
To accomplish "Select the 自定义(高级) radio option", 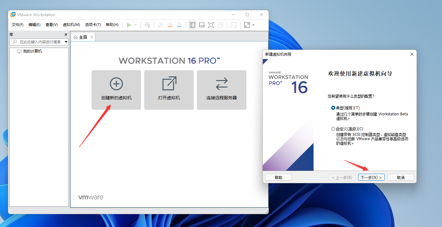I will [333, 129].
